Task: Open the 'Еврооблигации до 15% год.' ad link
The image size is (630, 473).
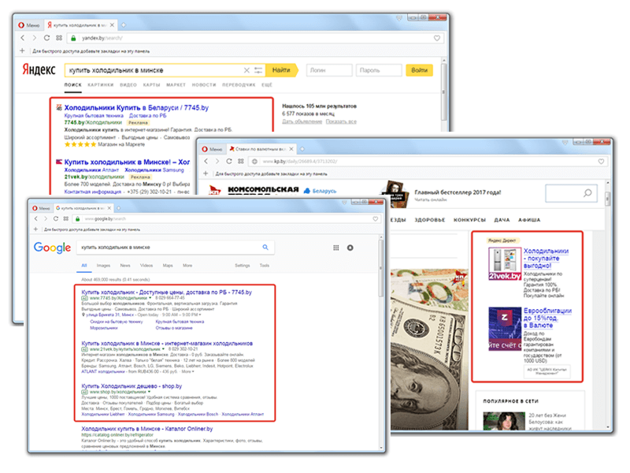Action: point(547,318)
